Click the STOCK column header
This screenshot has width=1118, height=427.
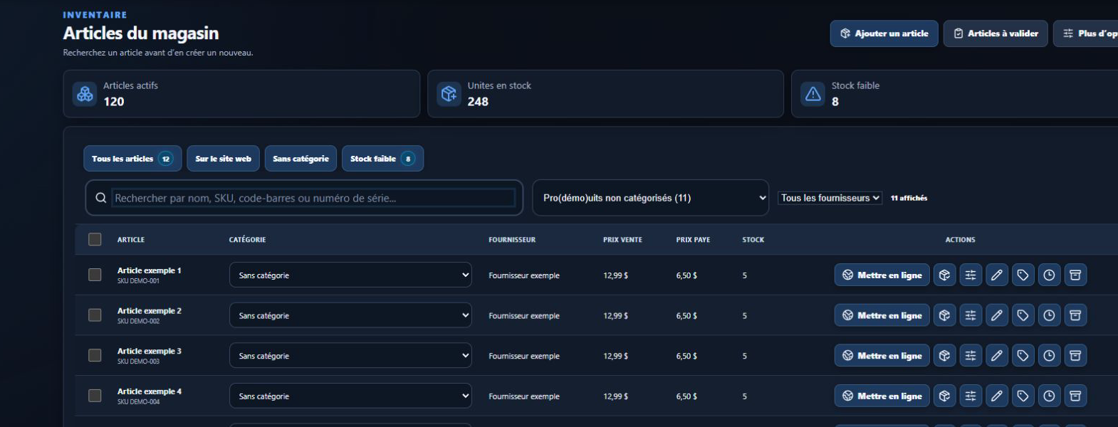[x=753, y=240]
